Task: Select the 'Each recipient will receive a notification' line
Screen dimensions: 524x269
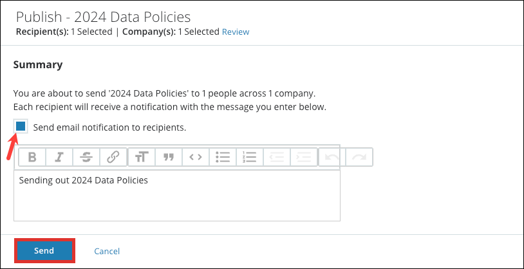Action: point(170,107)
